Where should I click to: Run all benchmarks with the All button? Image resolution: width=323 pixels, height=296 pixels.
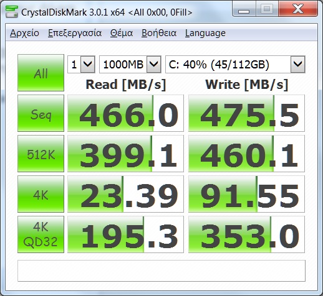click(41, 73)
